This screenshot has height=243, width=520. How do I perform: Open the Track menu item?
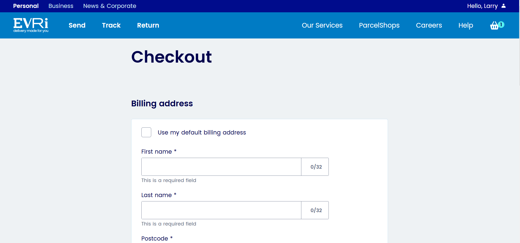coord(111,25)
